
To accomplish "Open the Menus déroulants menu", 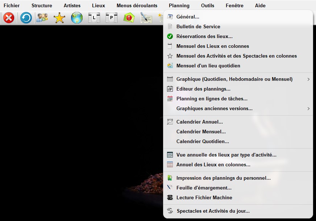I will click(x=137, y=5).
